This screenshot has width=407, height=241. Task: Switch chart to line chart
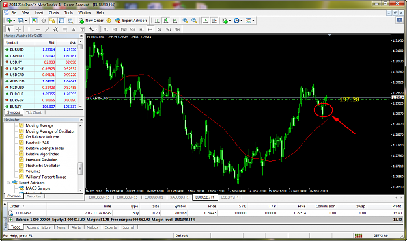click(175, 21)
